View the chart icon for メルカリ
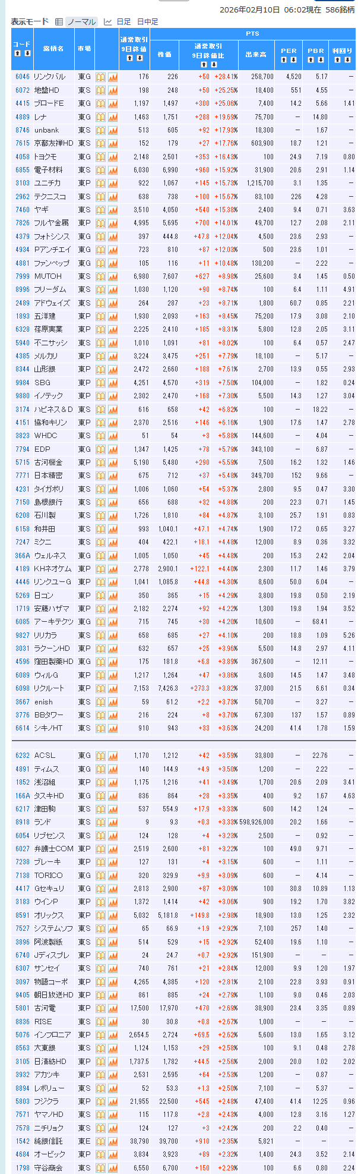Image resolution: width=358 pixels, height=1174 pixels. [112, 356]
